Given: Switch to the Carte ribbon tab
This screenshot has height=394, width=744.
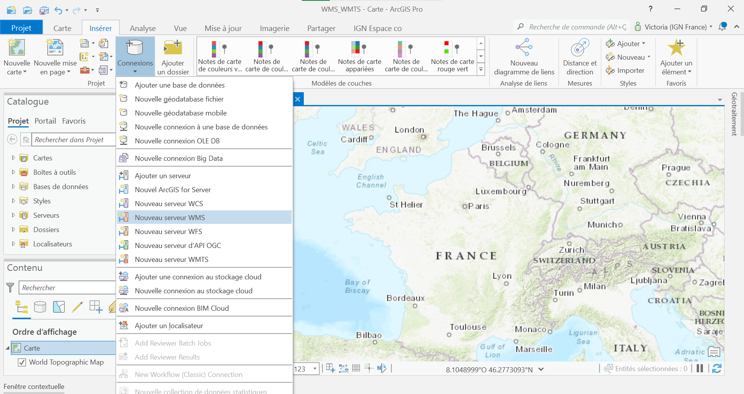Looking at the screenshot, I should 62,28.
